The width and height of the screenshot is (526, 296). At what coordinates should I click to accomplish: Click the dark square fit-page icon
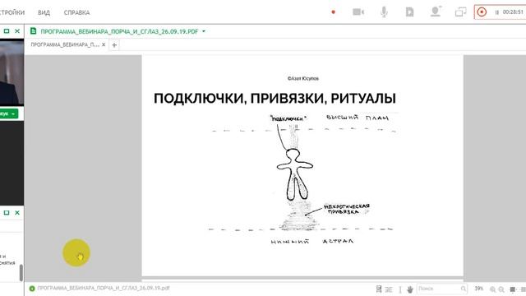(x=512, y=289)
